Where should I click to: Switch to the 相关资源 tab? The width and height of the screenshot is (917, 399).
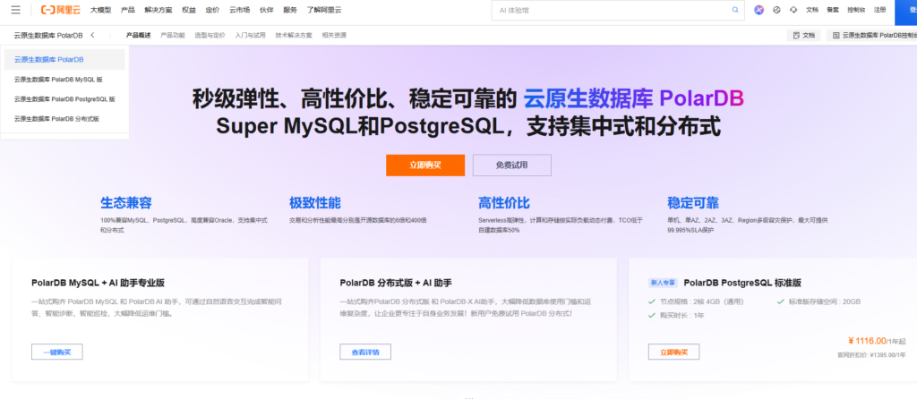coord(334,35)
